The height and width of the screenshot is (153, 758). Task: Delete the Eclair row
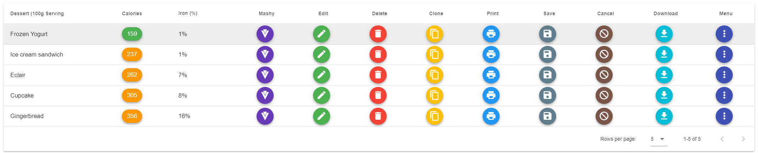pyautogui.click(x=378, y=75)
